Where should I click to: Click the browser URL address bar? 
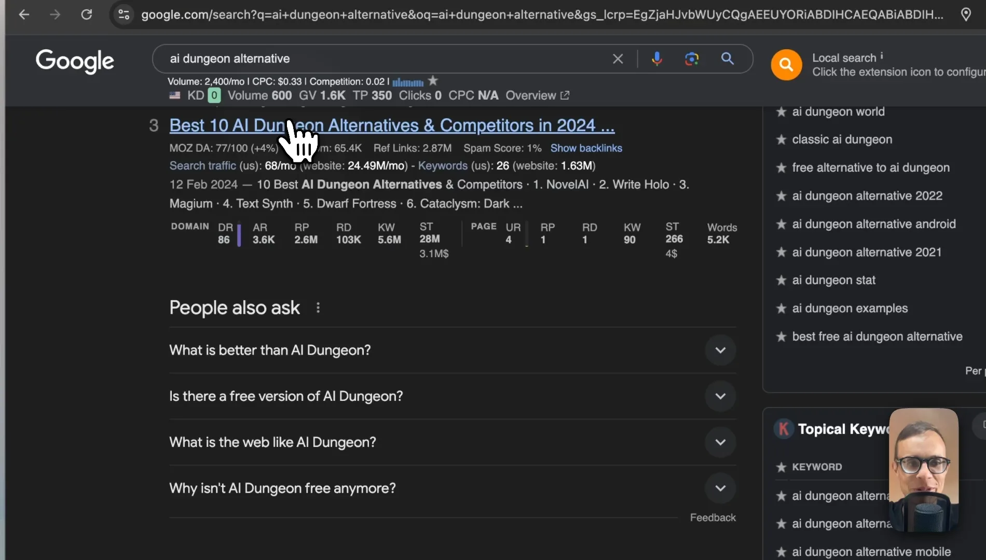pyautogui.click(x=542, y=15)
